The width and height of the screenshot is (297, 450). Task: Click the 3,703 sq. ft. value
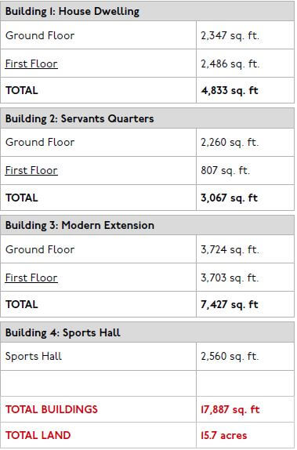pyautogui.click(x=230, y=278)
